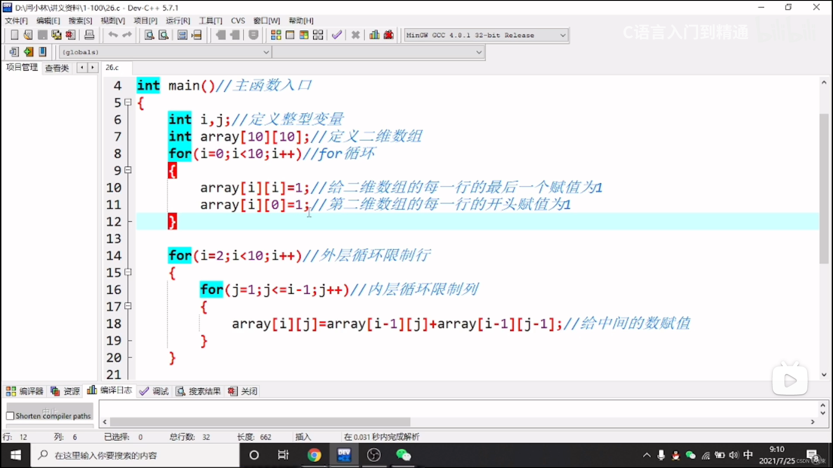Open the Replace dialog icon
The image size is (833, 468).
coord(164,35)
